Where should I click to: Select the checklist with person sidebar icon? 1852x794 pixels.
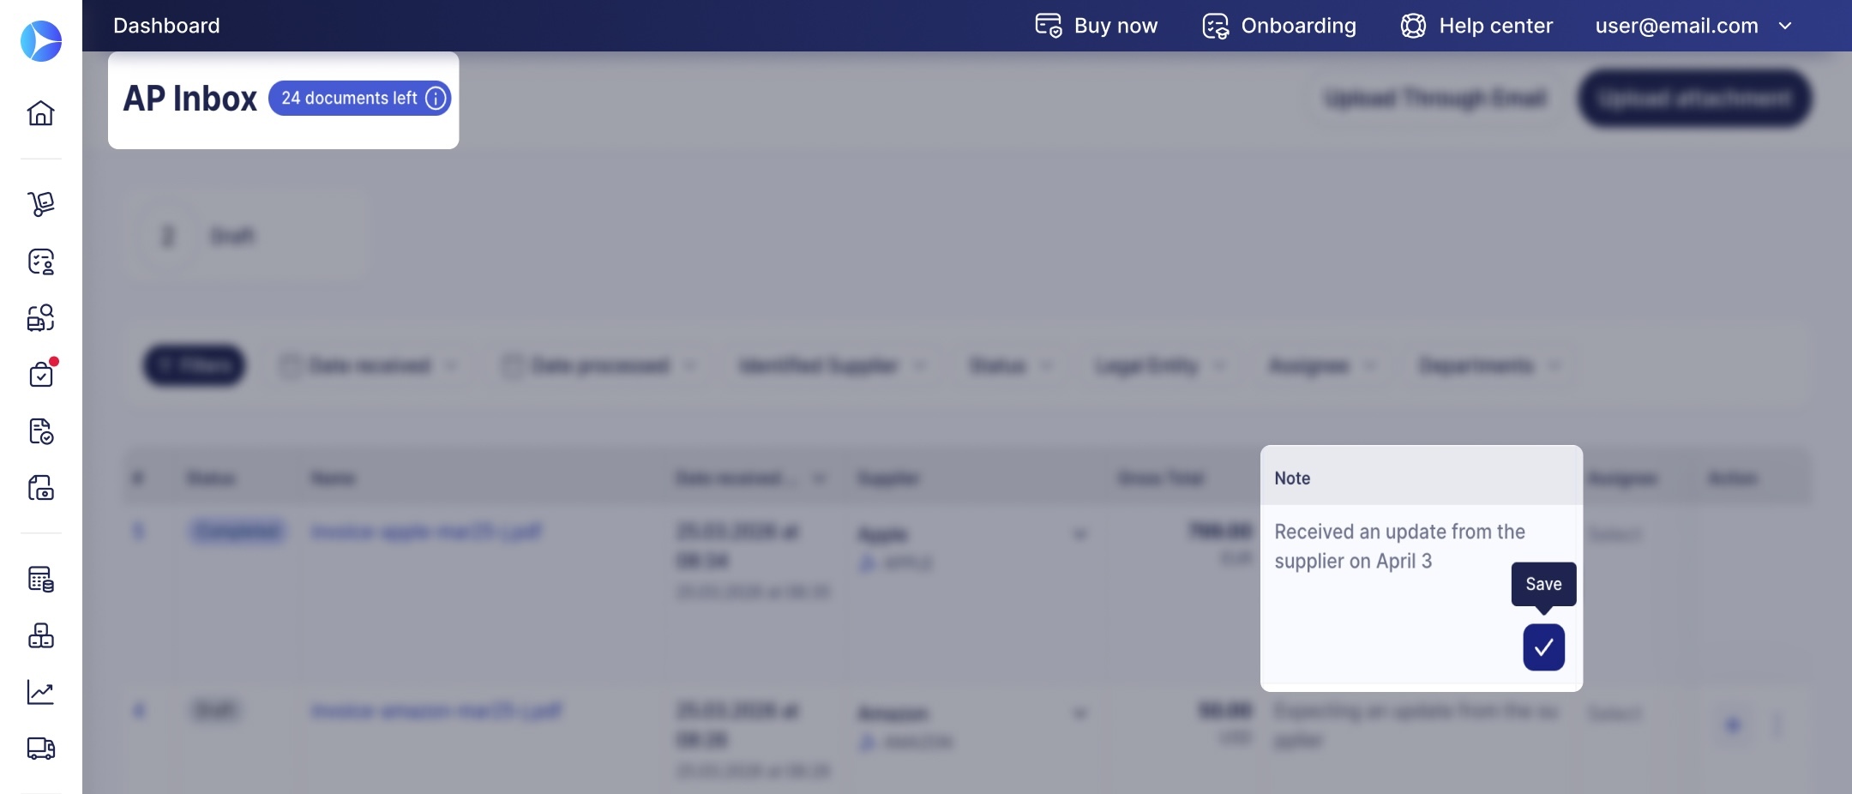(41, 262)
